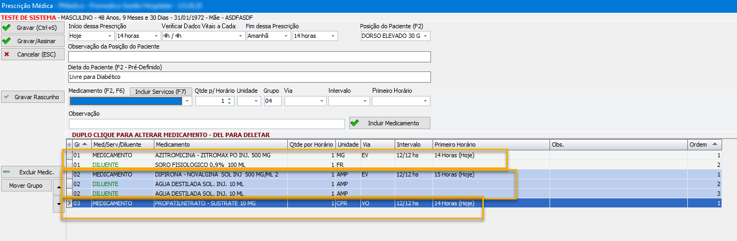Screen dimensions: 737x241
Task: Save draft with Gravar Rascunho
Action: pos(33,97)
